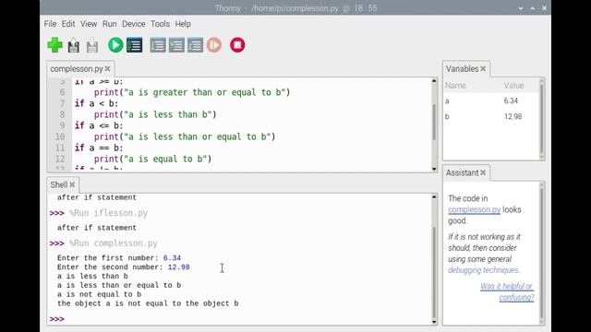The width and height of the screenshot is (591, 332).
Task: Click the Assistant panel scrollbar
Action: tap(542, 253)
